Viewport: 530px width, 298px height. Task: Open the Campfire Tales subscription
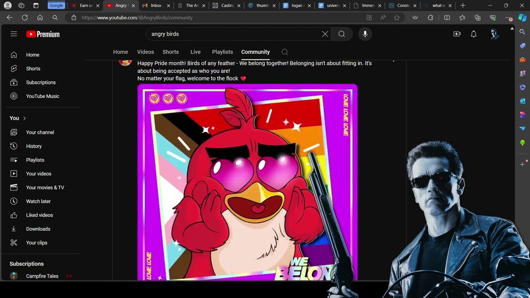(x=43, y=276)
